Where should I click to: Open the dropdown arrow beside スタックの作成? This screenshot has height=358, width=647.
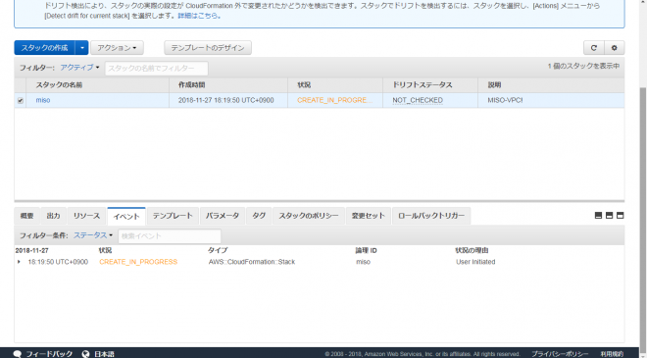[81, 48]
